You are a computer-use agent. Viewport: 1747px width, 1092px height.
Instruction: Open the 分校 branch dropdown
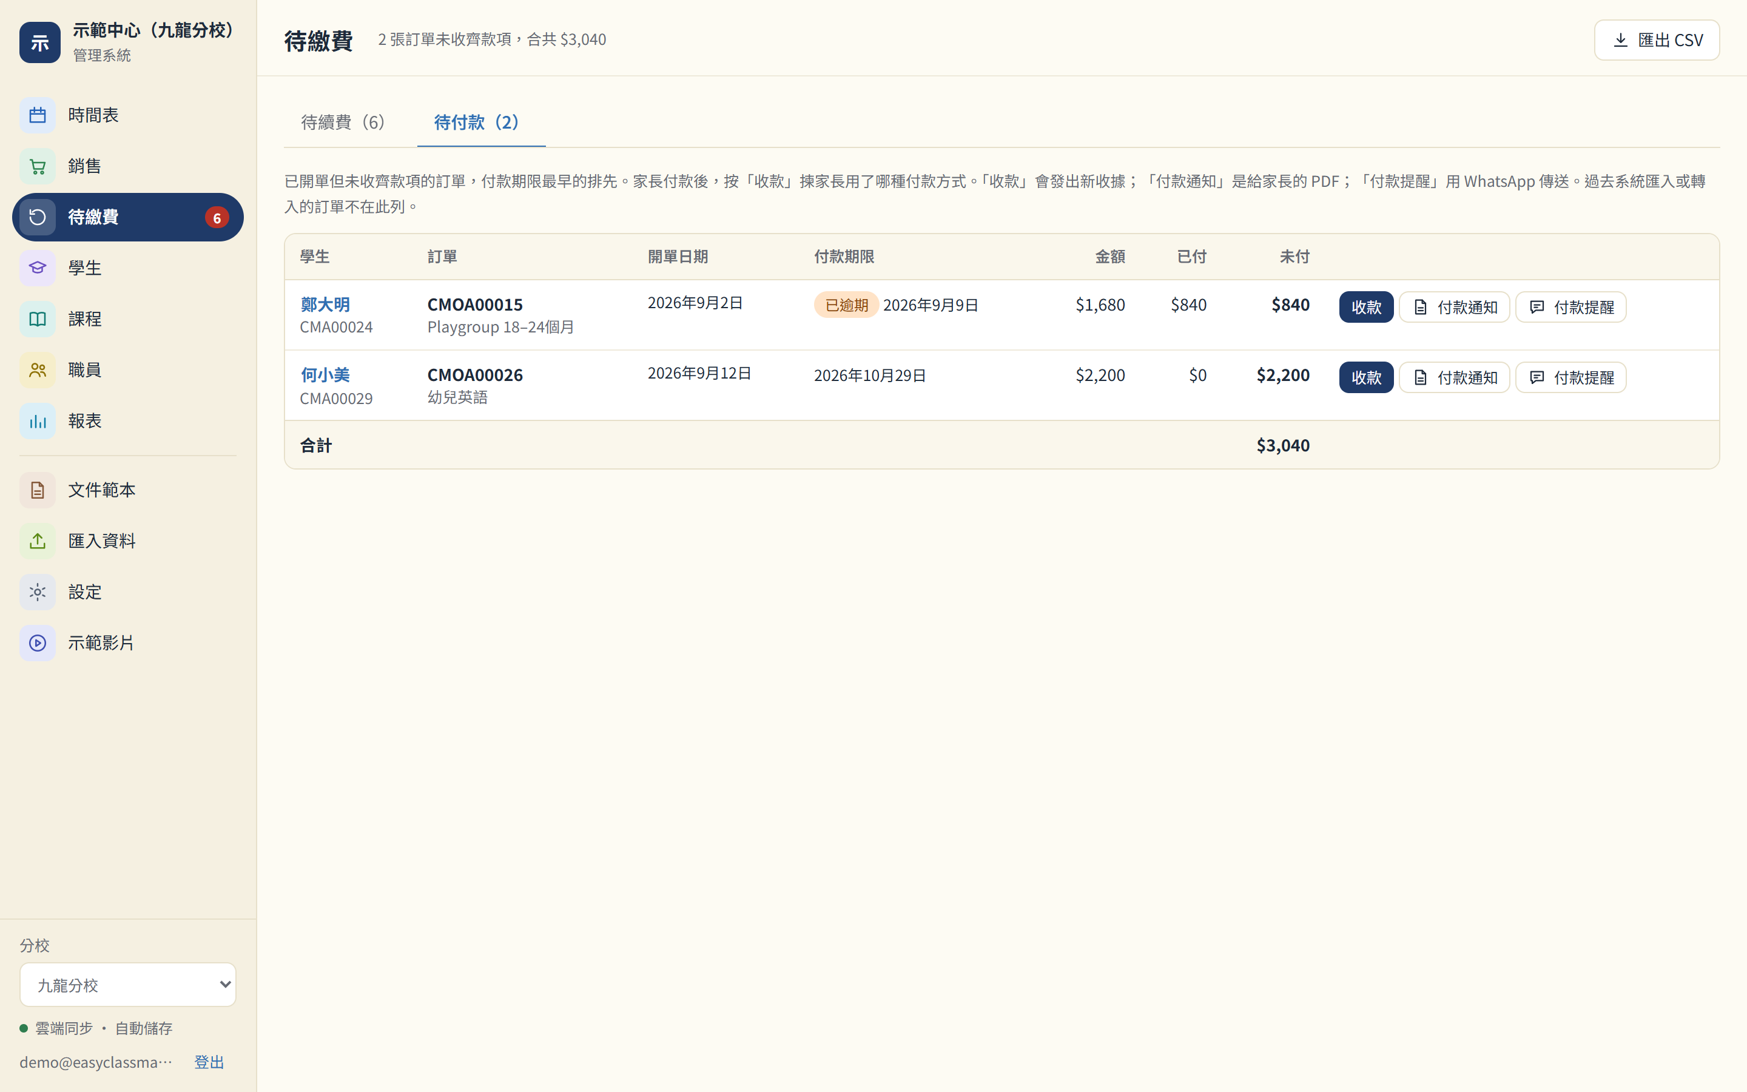(128, 985)
